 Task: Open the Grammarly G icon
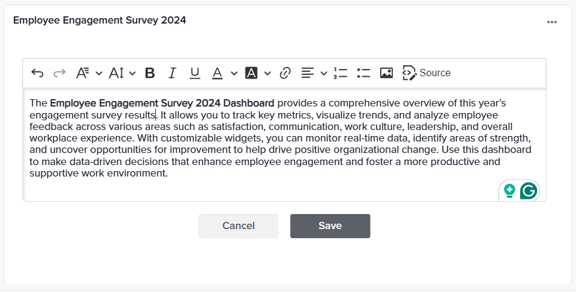pos(529,191)
